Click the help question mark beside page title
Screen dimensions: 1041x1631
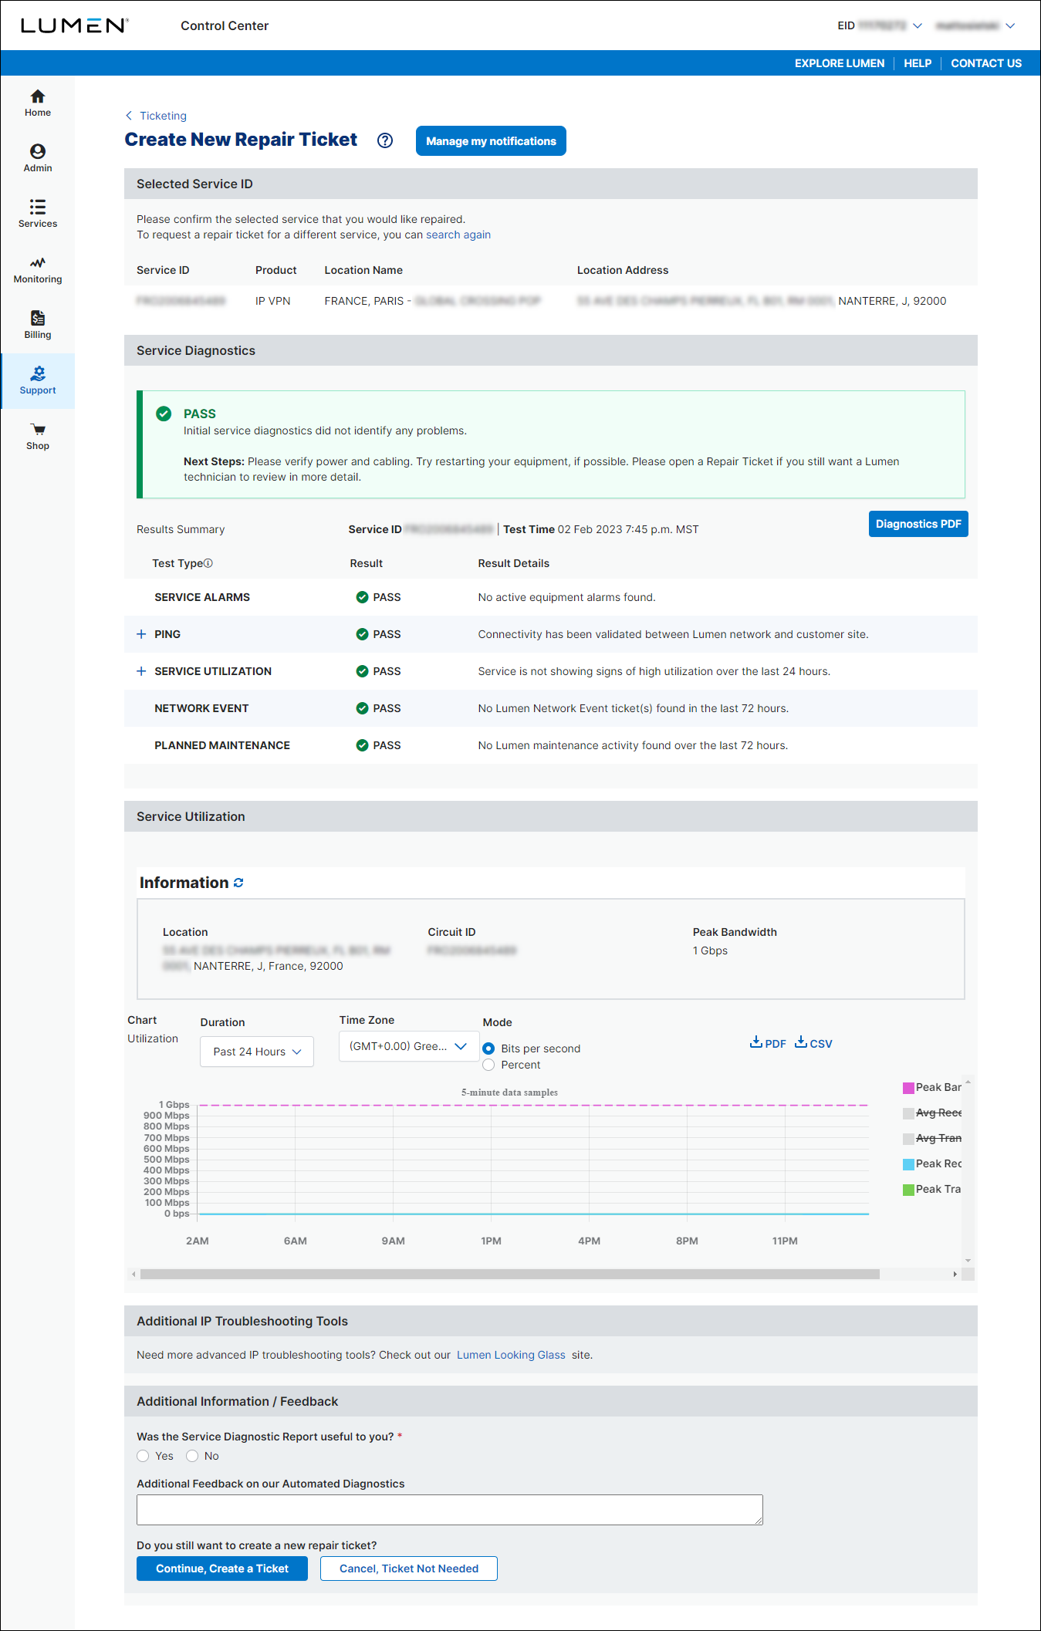pyautogui.click(x=385, y=140)
